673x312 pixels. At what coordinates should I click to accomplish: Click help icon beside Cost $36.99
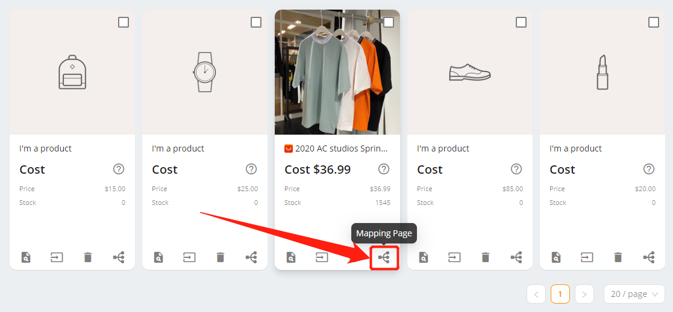pyautogui.click(x=384, y=169)
